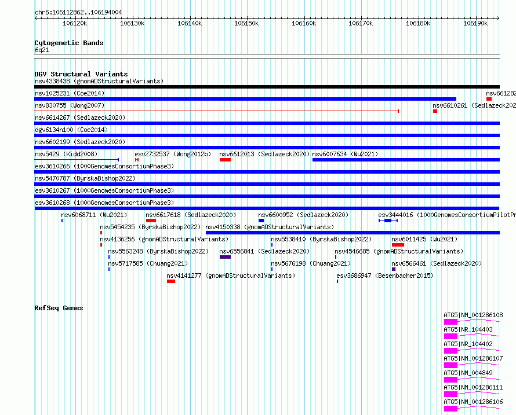516x415 pixels.
Task: Select esv3686947 (Besenbacher2015) label
Action: click(x=385, y=276)
